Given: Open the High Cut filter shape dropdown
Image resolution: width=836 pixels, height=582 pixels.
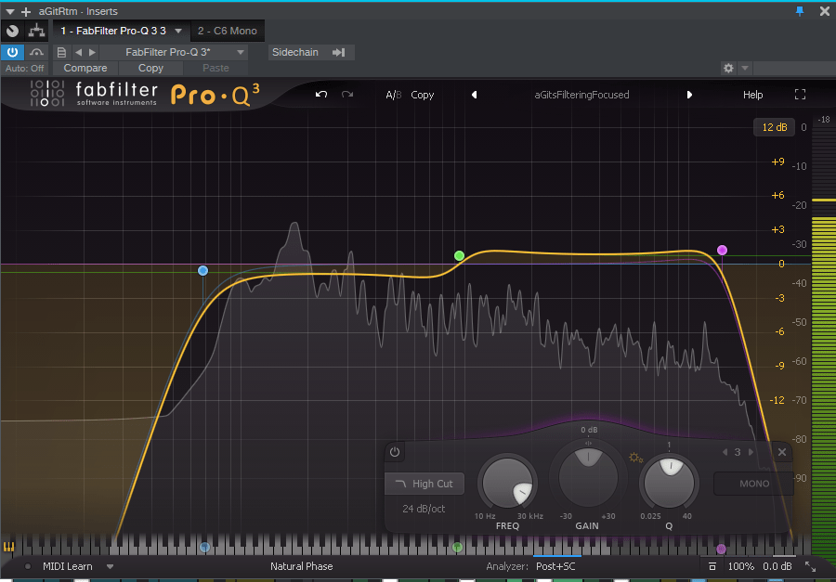Looking at the screenshot, I should tap(424, 484).
